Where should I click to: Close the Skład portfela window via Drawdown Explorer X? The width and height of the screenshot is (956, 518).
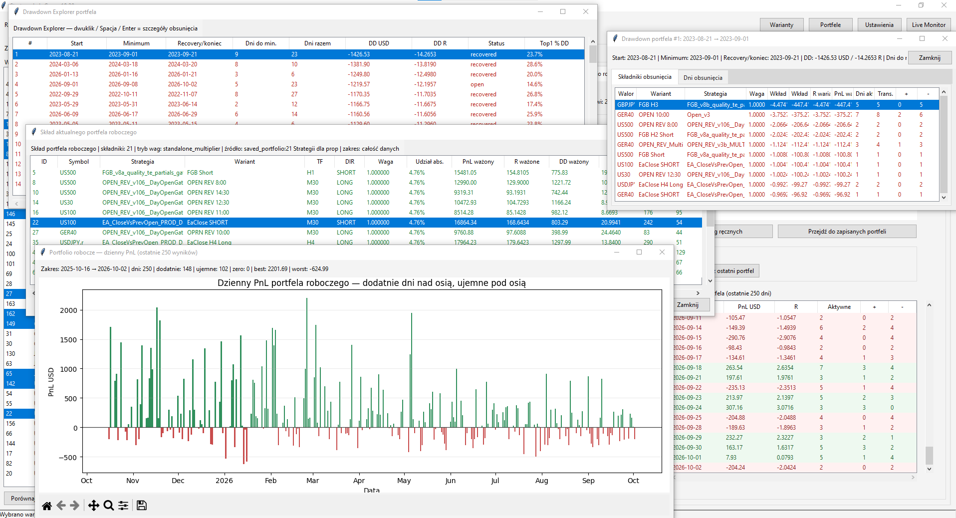tap(586, 11)
